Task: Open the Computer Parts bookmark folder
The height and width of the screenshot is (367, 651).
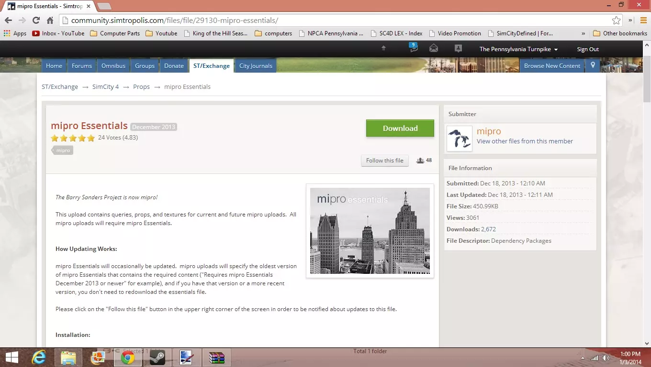Action: (x=115, y=33)
